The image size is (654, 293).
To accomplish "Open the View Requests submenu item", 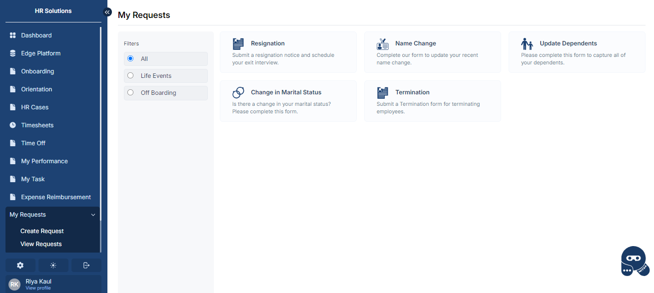I will click(x=41, y=244).
